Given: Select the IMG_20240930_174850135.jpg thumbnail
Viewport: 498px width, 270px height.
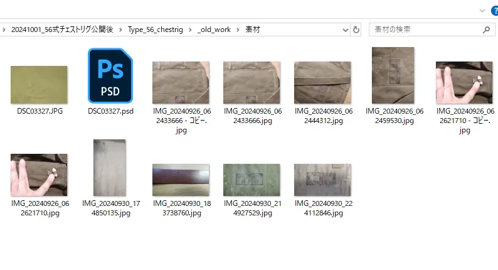Looking at the screenshot, I should click(110, 168).
